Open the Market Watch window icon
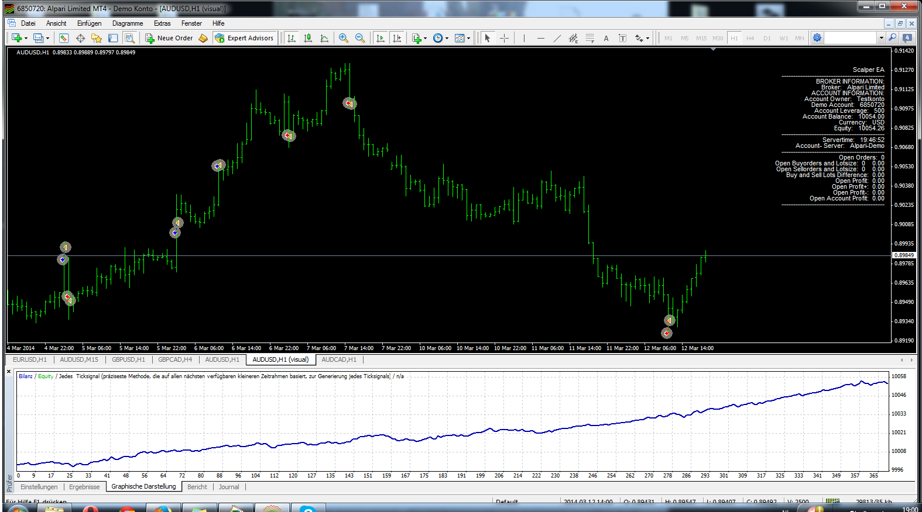Viewport: 922px width, 512px height. [x=64, y=38]
